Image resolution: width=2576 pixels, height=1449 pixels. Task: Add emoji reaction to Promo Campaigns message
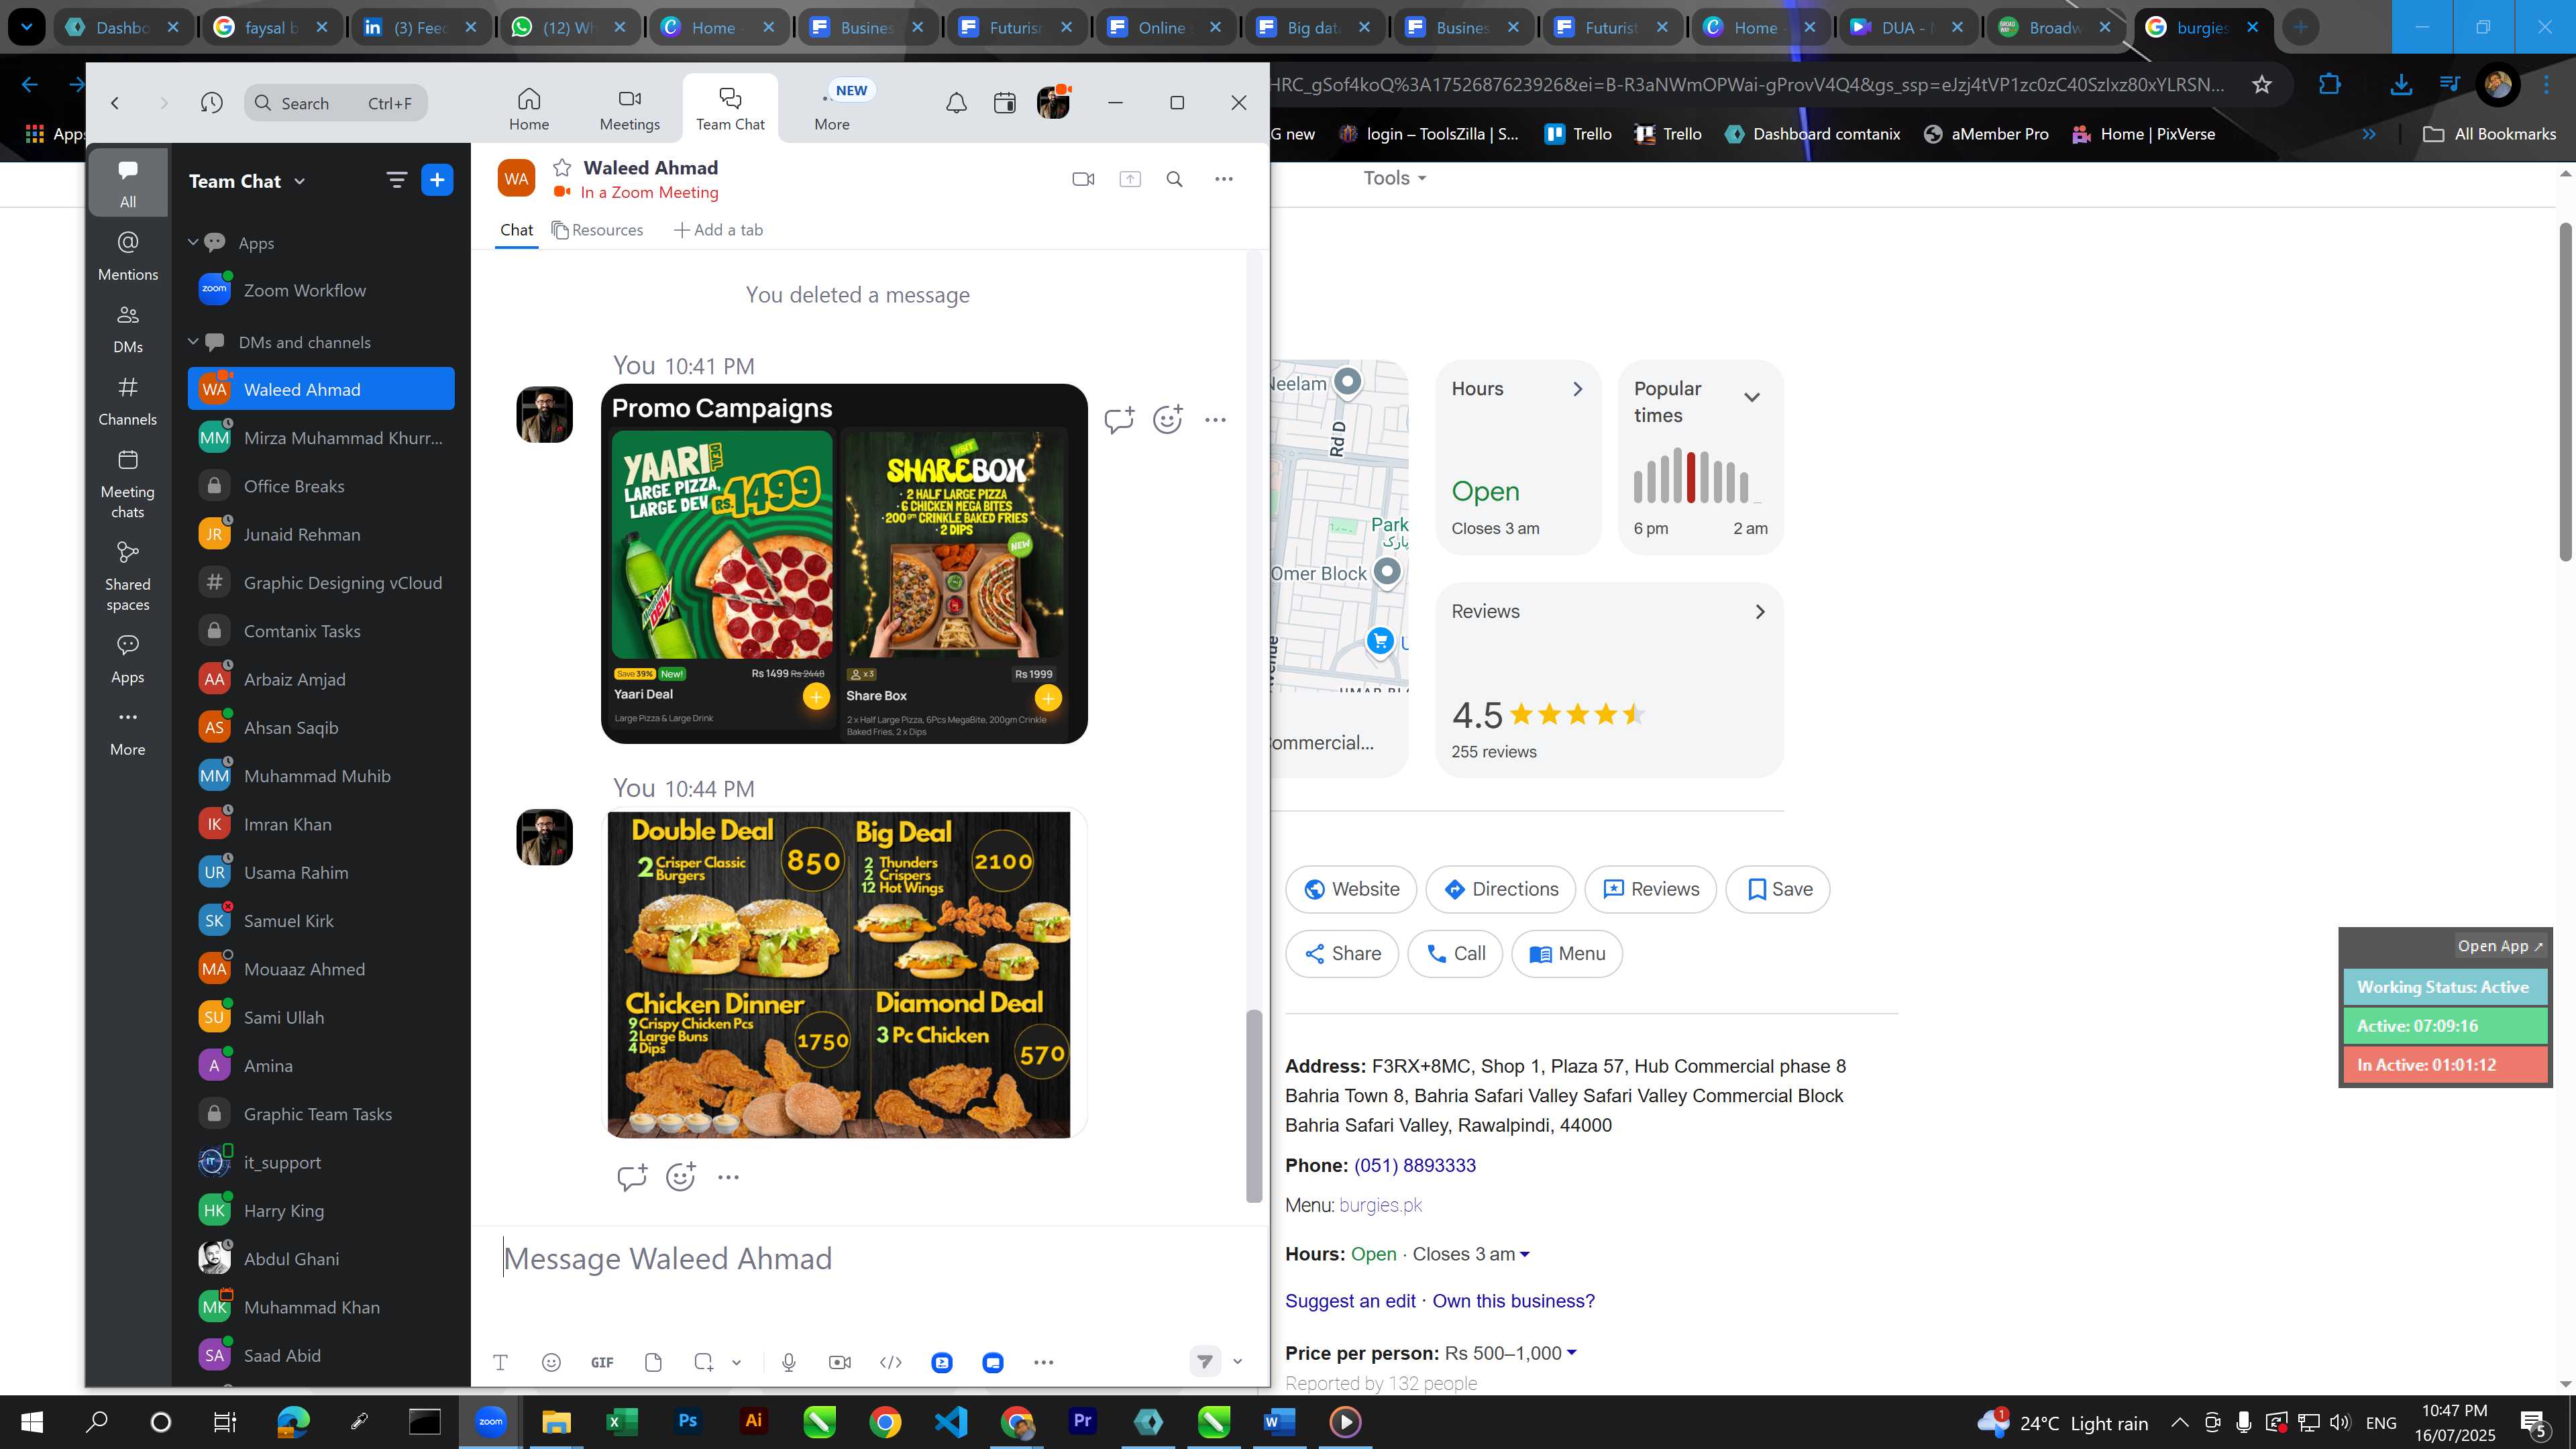(1167, 420)
